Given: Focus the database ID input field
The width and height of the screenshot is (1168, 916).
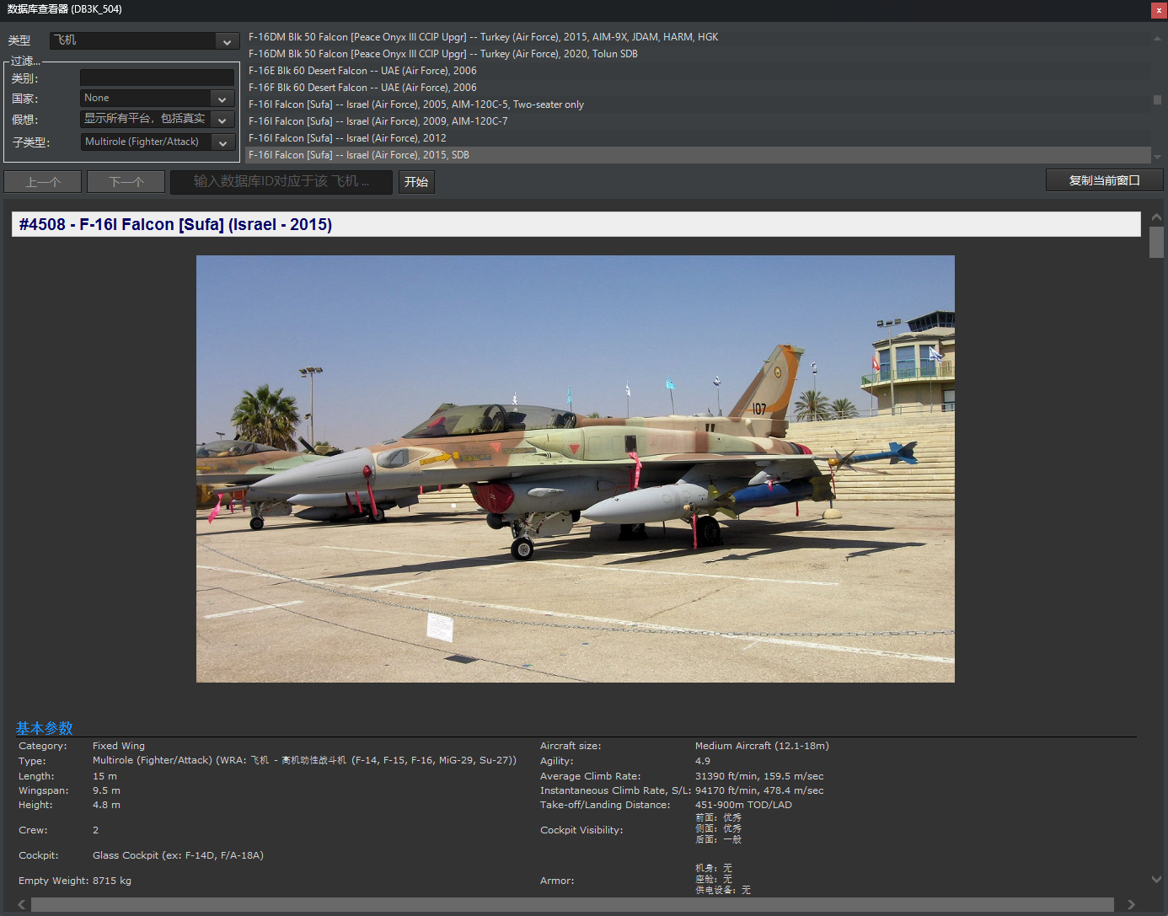Looking at the screenshot, I should tap(281, 182).
